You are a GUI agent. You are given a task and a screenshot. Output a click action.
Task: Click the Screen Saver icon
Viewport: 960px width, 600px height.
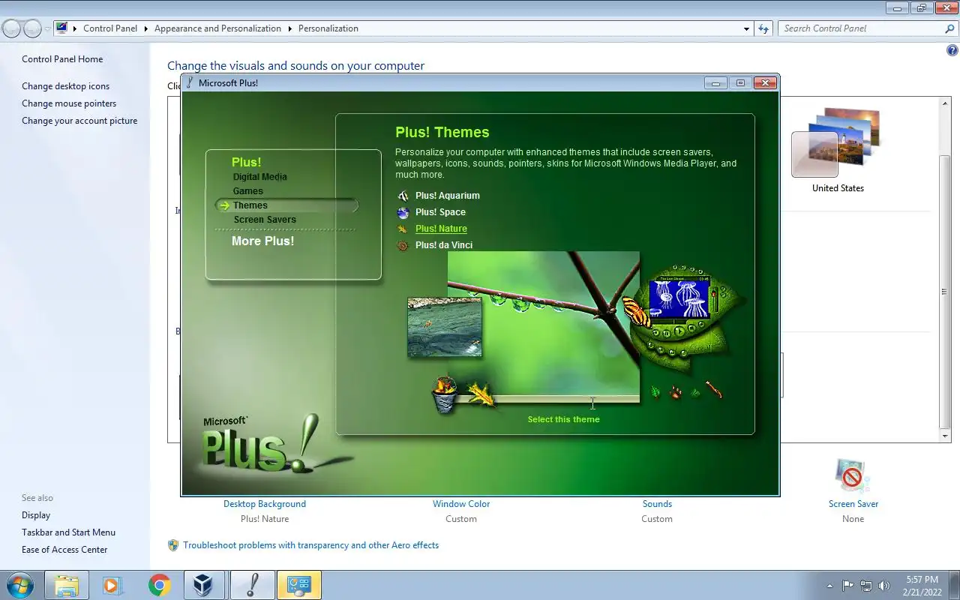click(853, 475)
